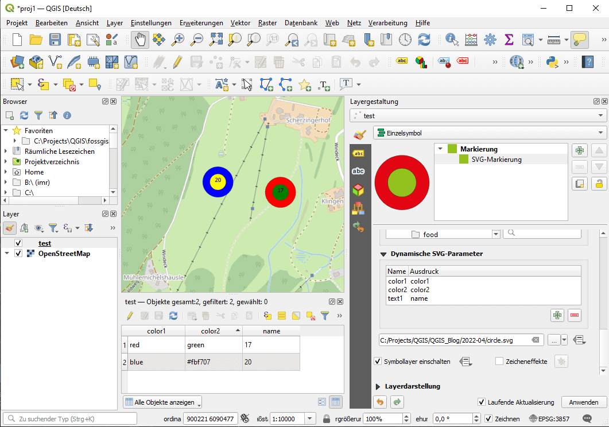609x427 pixels.
Task: Enable the Zeicheneffekte checkbox
Action: tap(499, 362)
